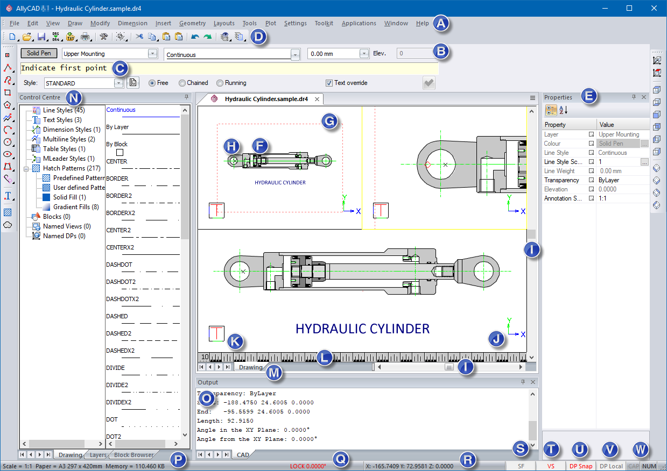This screenshot has width=667, height=471.
Task: Open the STANDARD text style dropdown
Action: tap(119, 83)
